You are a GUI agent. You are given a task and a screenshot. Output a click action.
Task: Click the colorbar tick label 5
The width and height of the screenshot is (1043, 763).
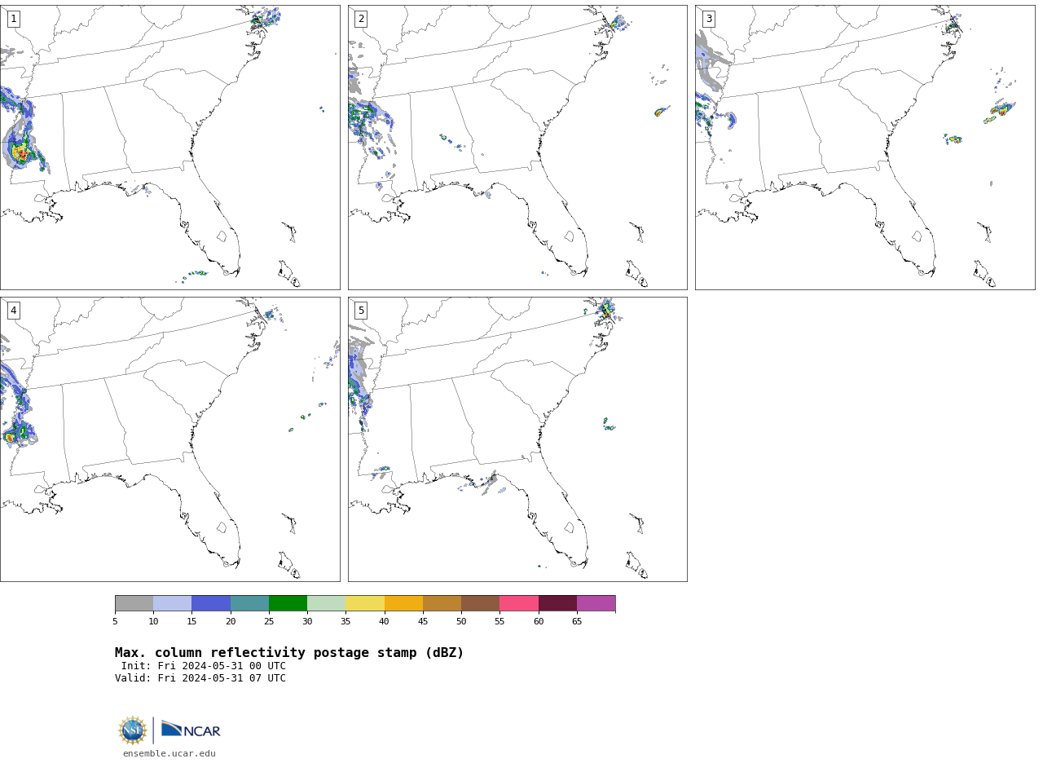click(115, 622)
